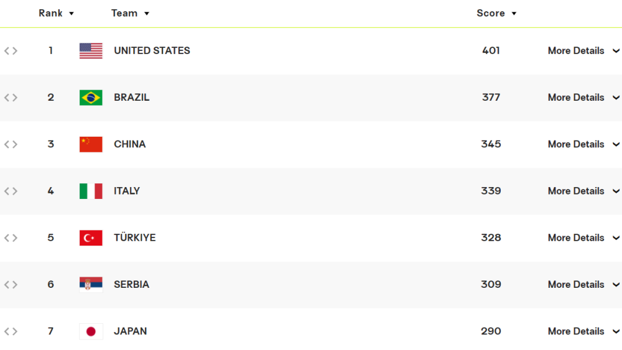Click the rank-change arrows icon beside Serbia
The width and height of the screenshot is (622, 350).
pyautogui.click(x=11, y=285)
